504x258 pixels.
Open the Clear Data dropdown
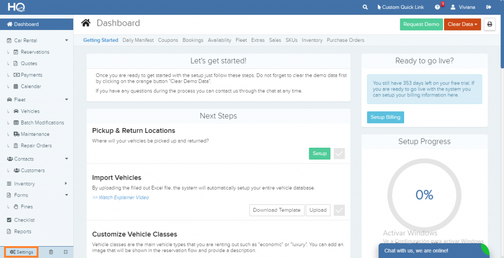(x=462, y=24)
